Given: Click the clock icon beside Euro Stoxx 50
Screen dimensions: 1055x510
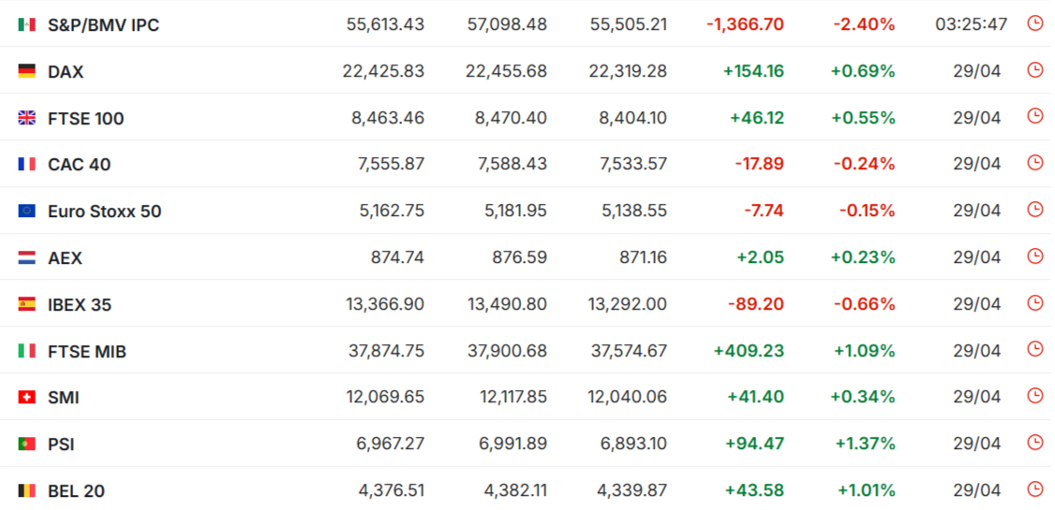Looking at the screenshot, I should pyautogui.click(x=1034, y=210).
